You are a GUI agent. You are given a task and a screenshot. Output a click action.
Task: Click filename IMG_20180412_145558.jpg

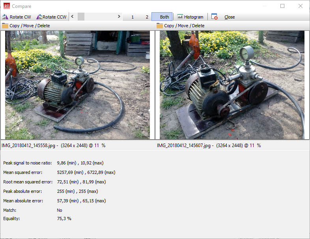[28, 146]
